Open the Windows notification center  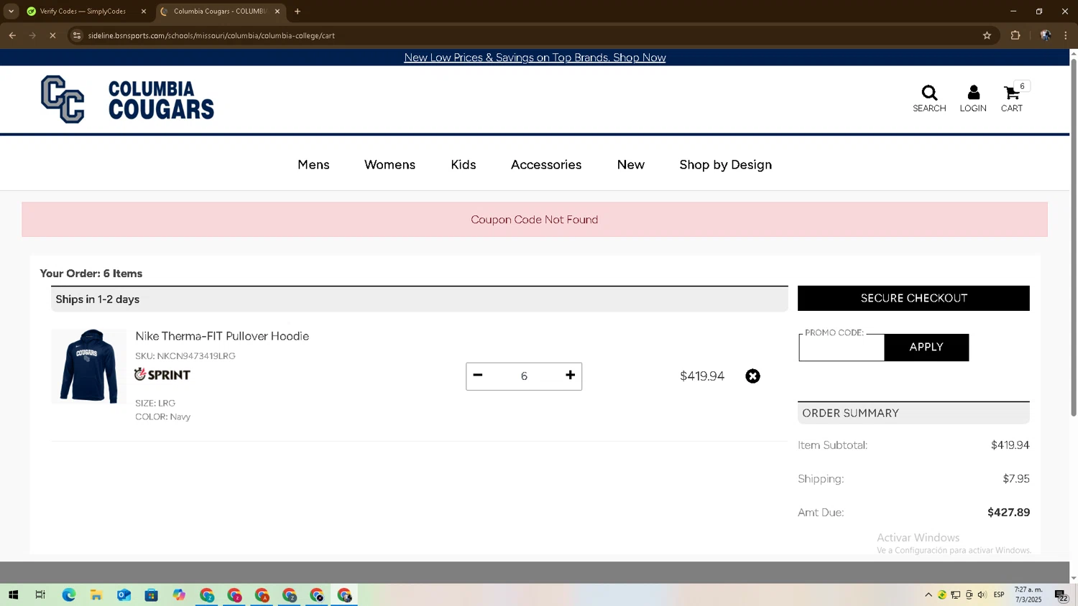pos(1061,595)
